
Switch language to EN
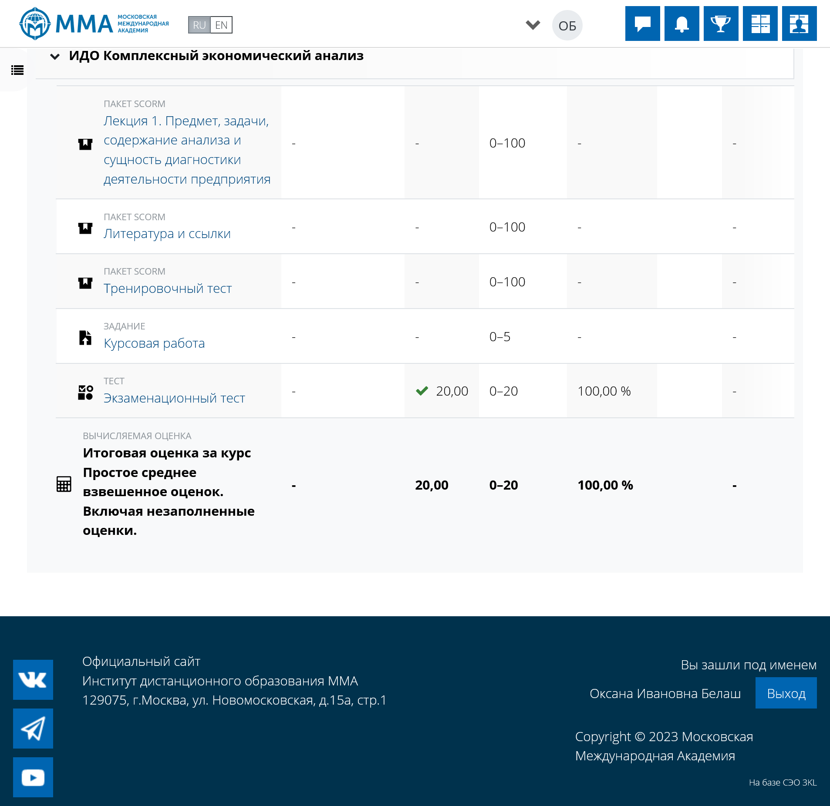tap(221, 25)
